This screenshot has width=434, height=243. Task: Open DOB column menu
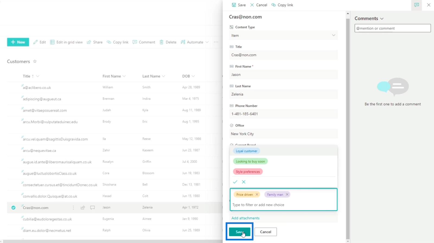(x=193, y=76)
